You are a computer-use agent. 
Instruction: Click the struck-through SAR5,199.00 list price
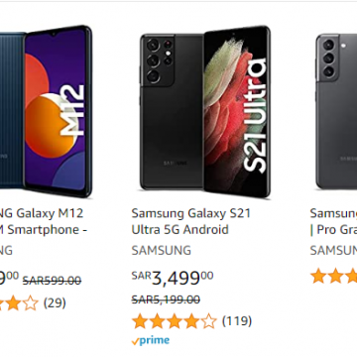coord(166,299)
